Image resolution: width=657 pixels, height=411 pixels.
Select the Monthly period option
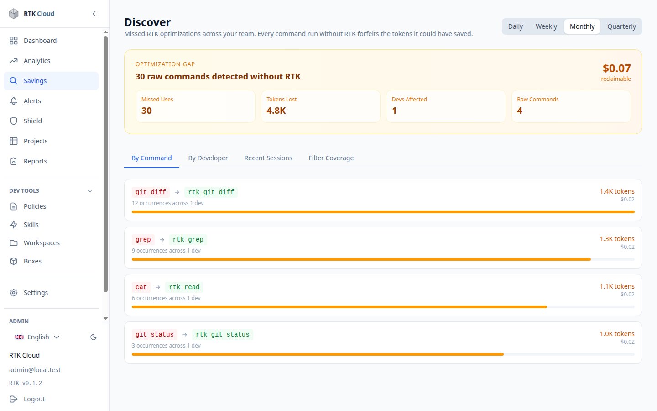point(582,26)
